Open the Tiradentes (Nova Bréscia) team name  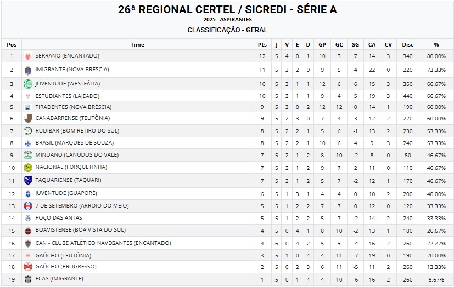(73, 107)
